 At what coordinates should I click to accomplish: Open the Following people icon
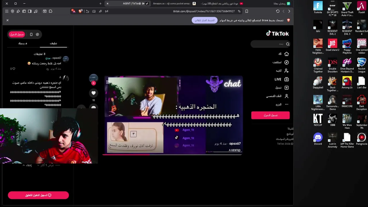pyautogui.click(x=286, y=71)
